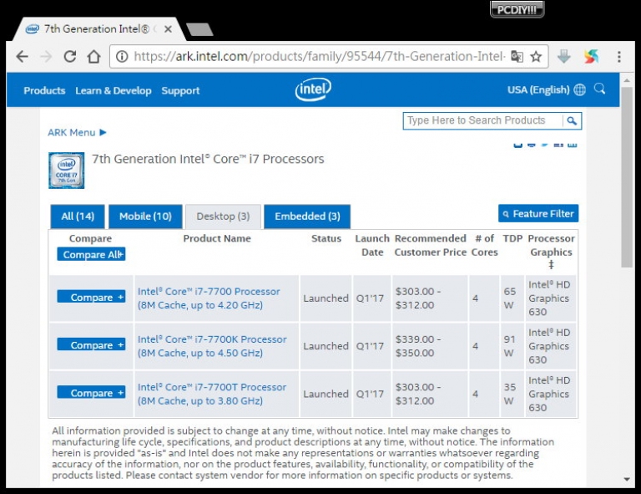
Task: Click the Intel logo in header
Action: click(313, 89)
